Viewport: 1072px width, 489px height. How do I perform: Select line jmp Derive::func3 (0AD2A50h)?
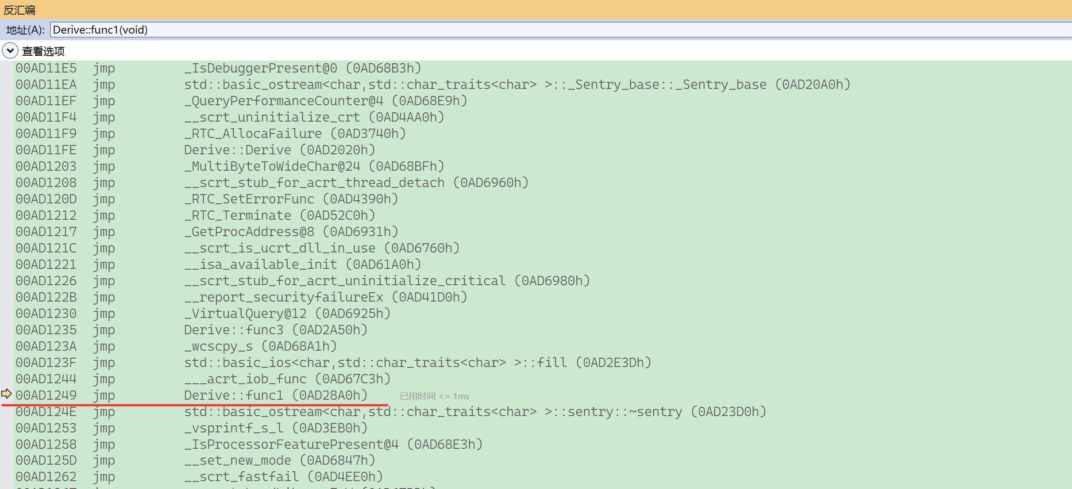(x=275, y=330)
